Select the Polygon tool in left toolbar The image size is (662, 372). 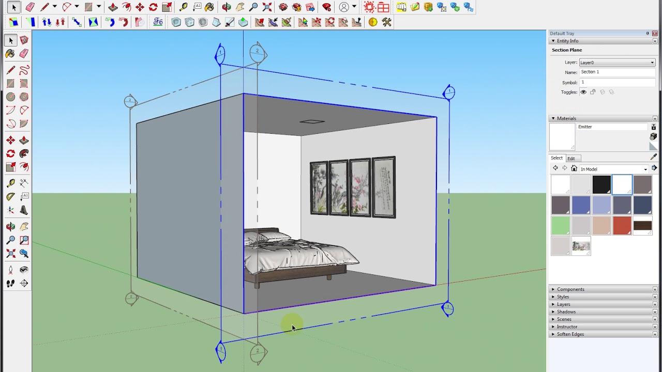point(24,97)
